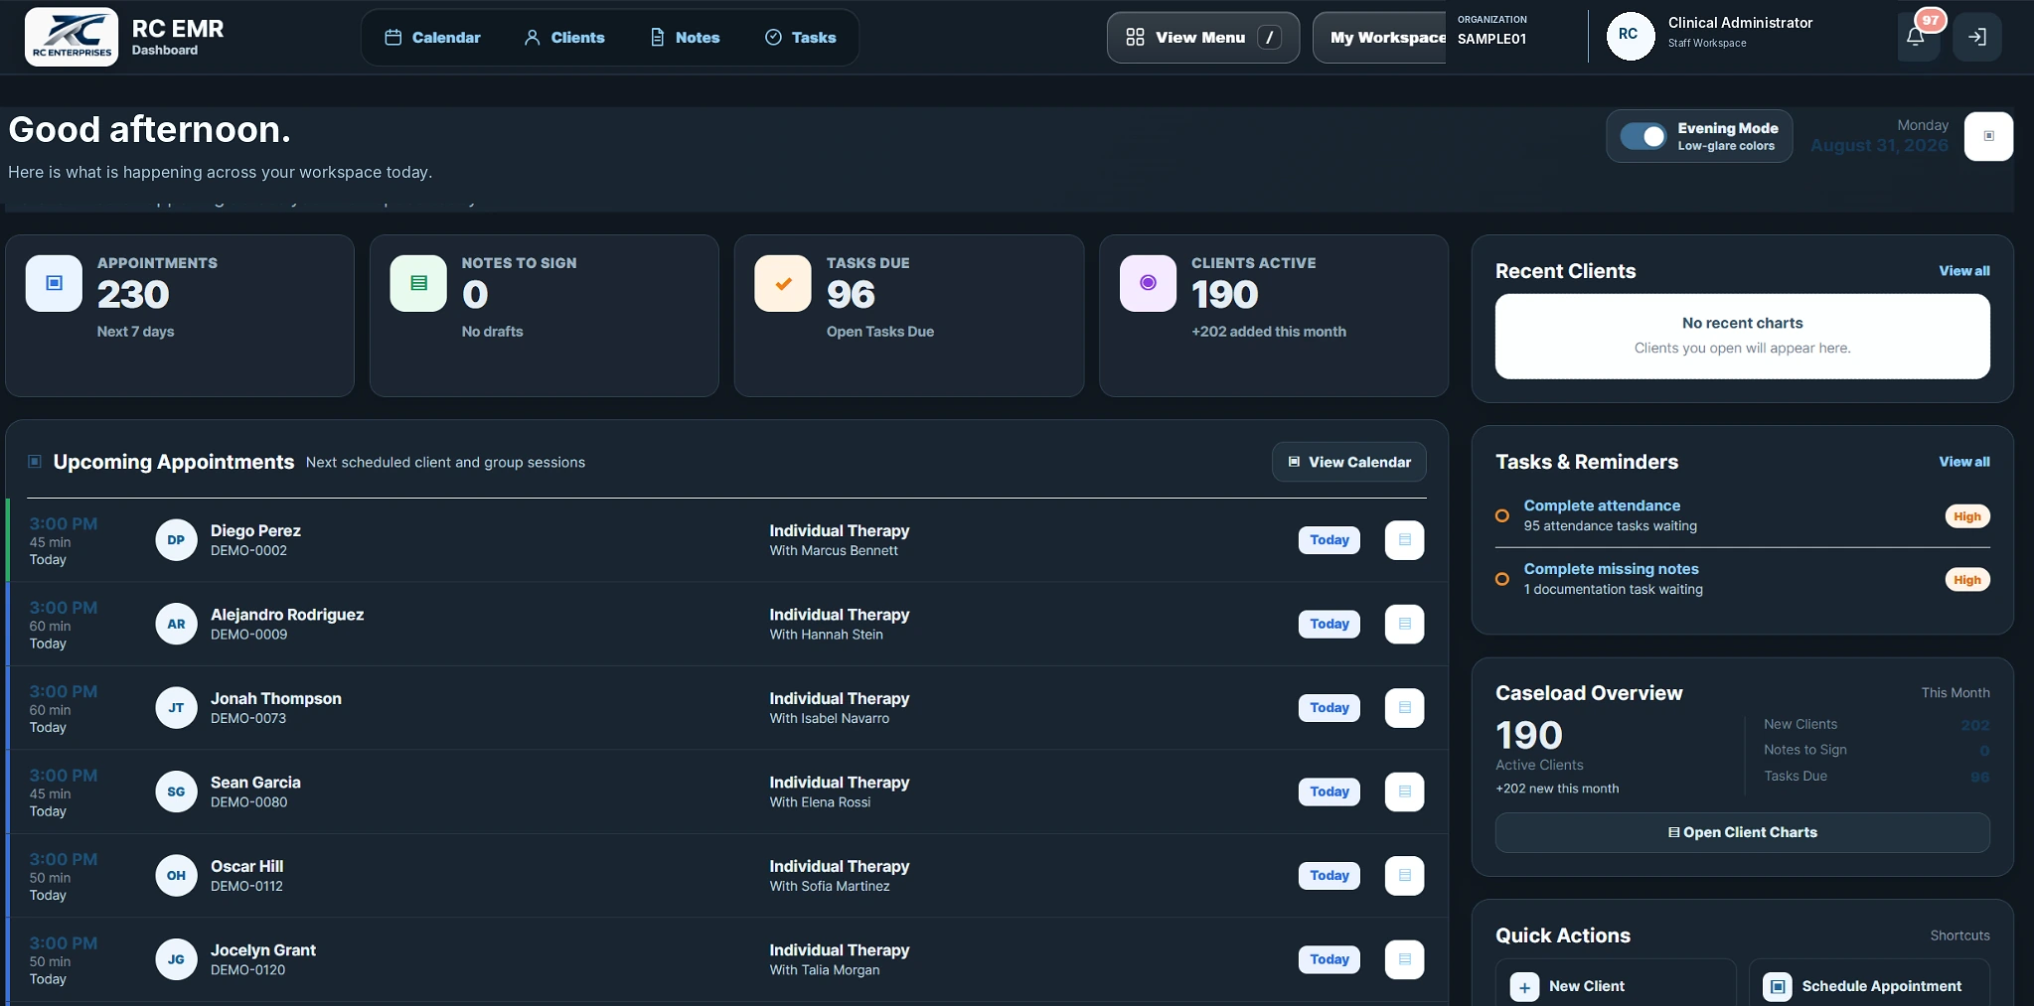This screenshot has width=2034, height=1006.
Task: Open note icon for Jonah Thompson appointment
Action: coord(1404,708)
